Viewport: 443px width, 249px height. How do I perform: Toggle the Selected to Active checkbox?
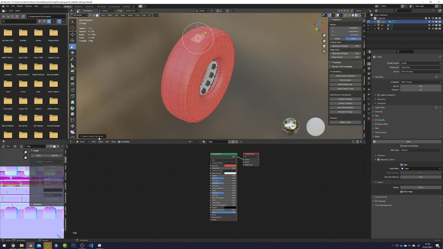378,159
